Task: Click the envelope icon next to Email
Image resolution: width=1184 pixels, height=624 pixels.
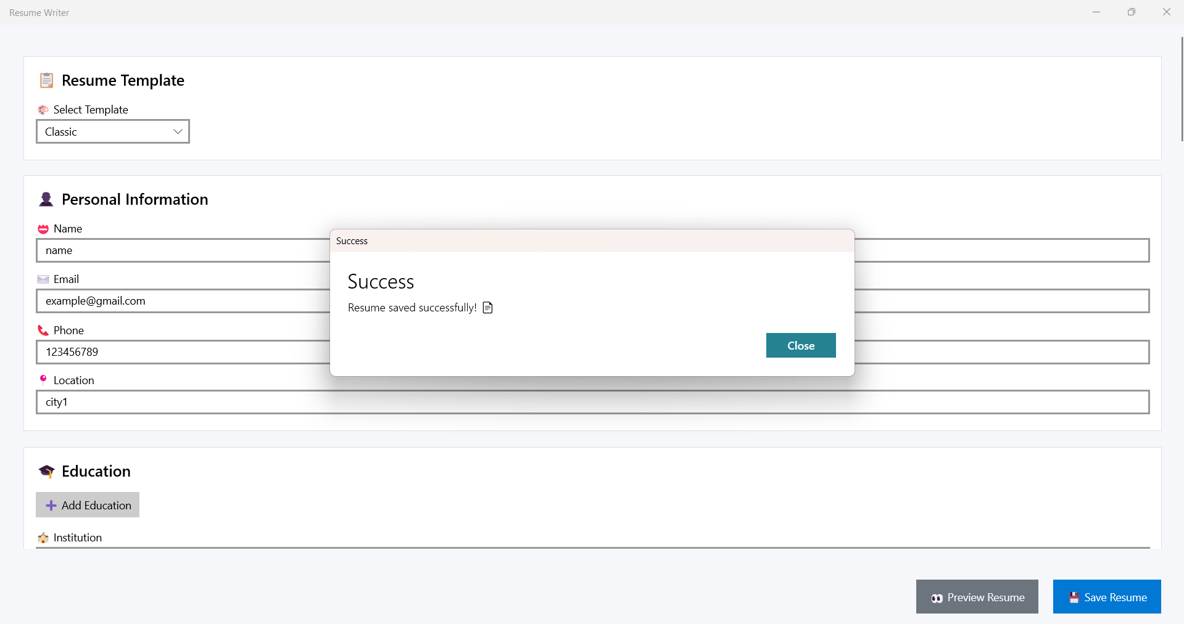Action: 43,279
